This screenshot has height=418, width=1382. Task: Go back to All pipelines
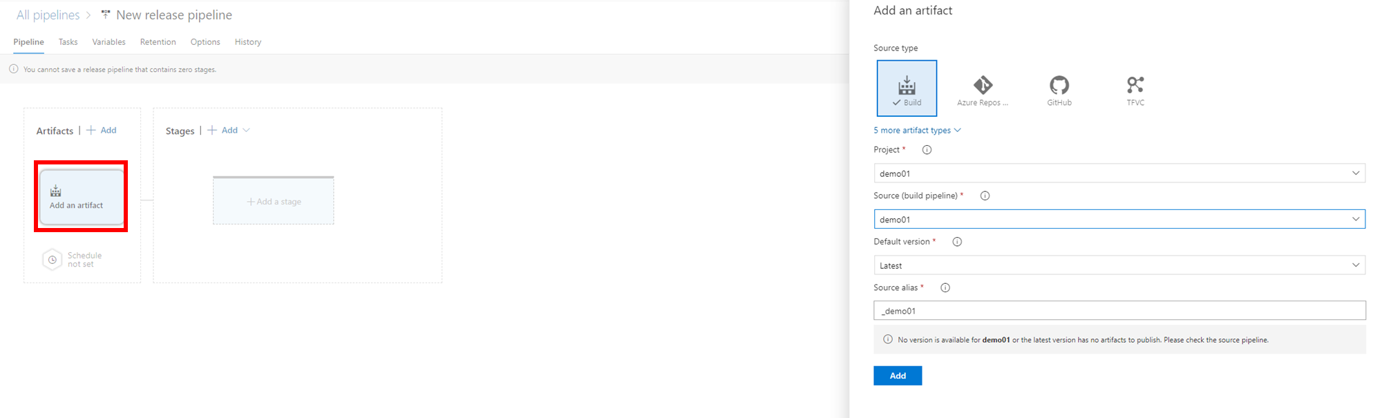48,15
